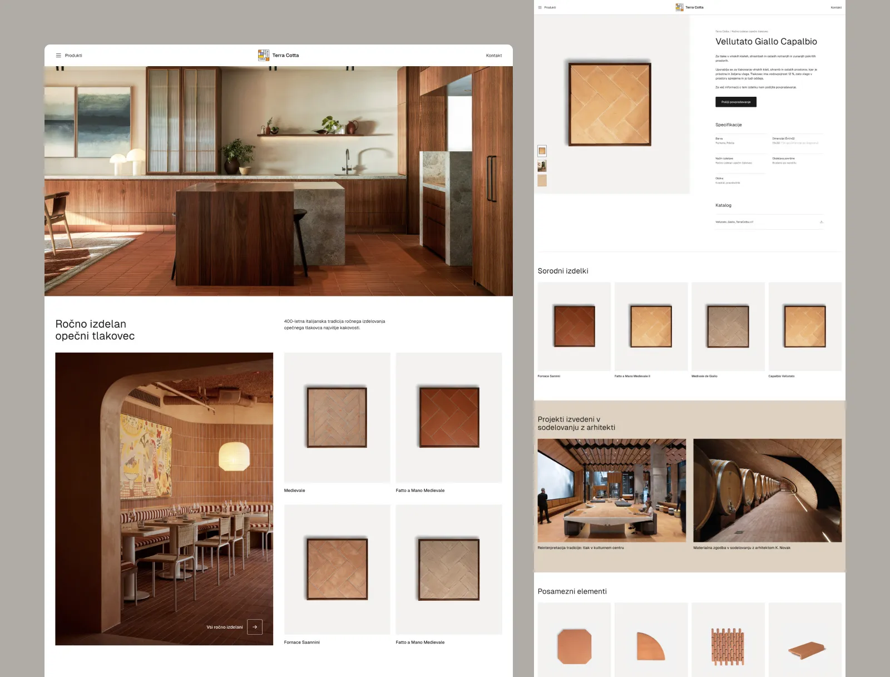Open hamburger menu on the product detail page
This screenshot has height=677, width=890.
[x=540, y=8]
